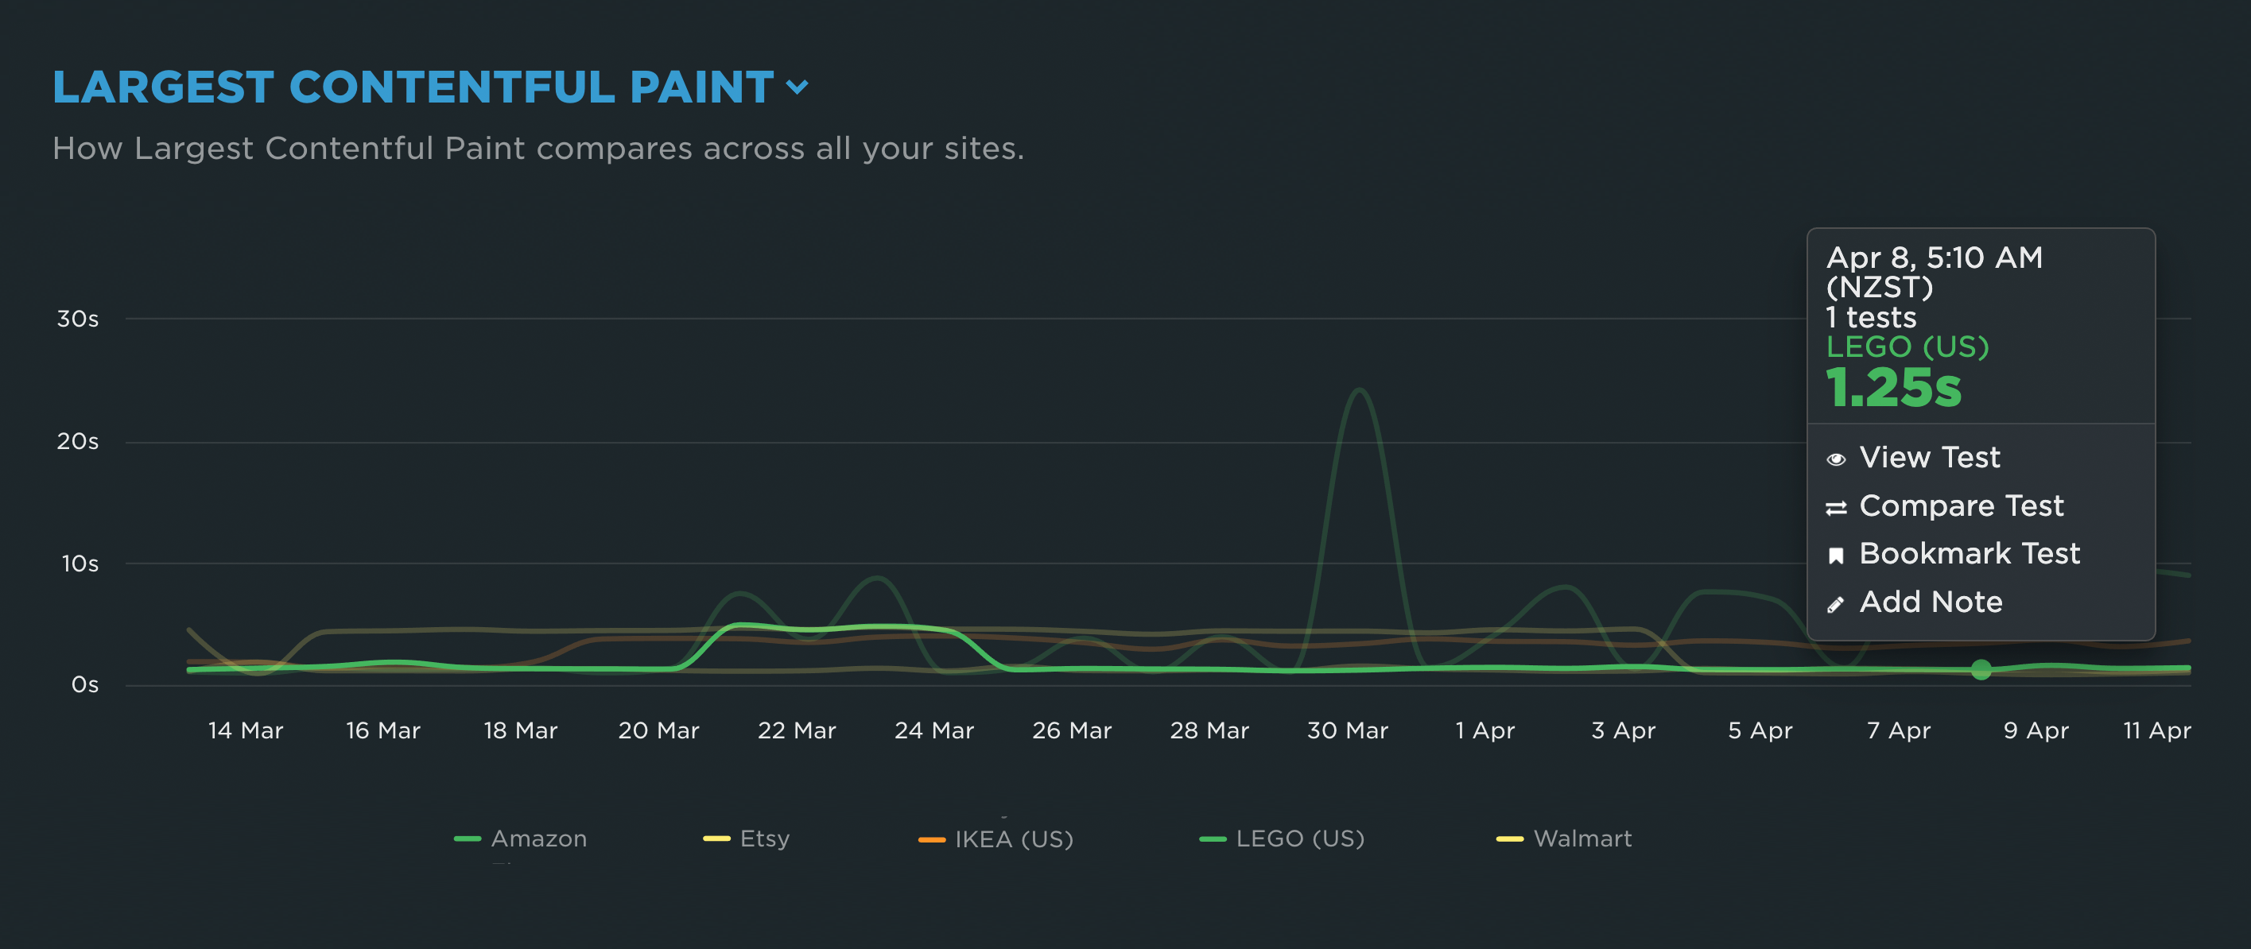
Task: Toggle the Walmart legend entry
Action: 1582,838
